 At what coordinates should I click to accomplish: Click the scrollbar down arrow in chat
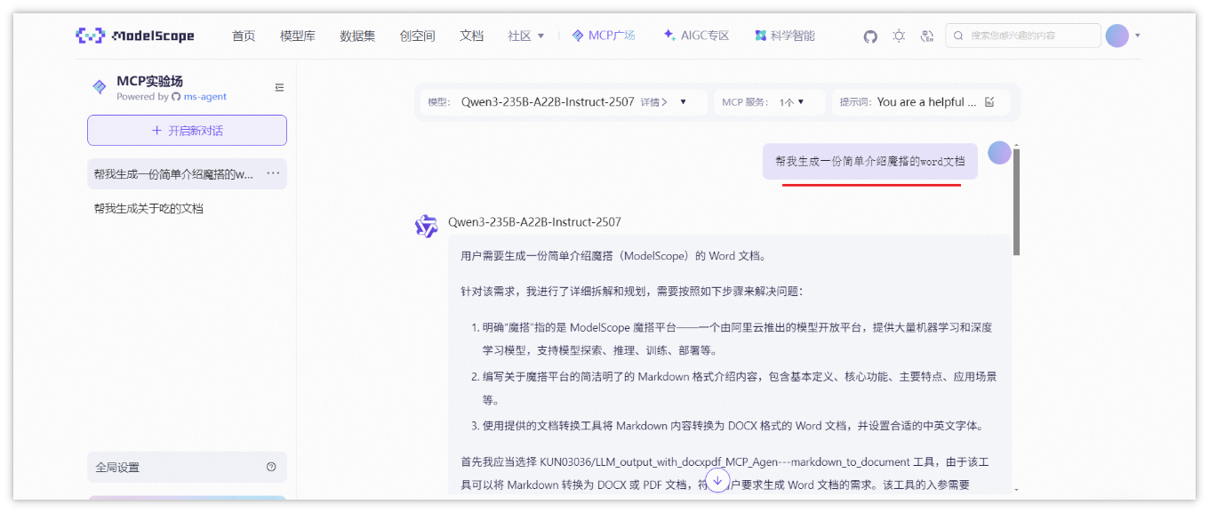coord(1016,489)
